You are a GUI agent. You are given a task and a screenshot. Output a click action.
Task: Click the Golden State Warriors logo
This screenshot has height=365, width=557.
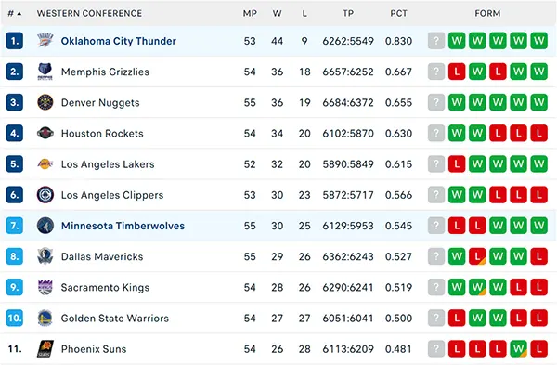click(x=45, y=318)
